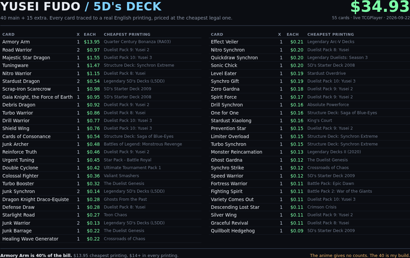The width and height of the screenshot is (410, 258).
Task: Select the Shield Wing entry
Action: point(16,128)
